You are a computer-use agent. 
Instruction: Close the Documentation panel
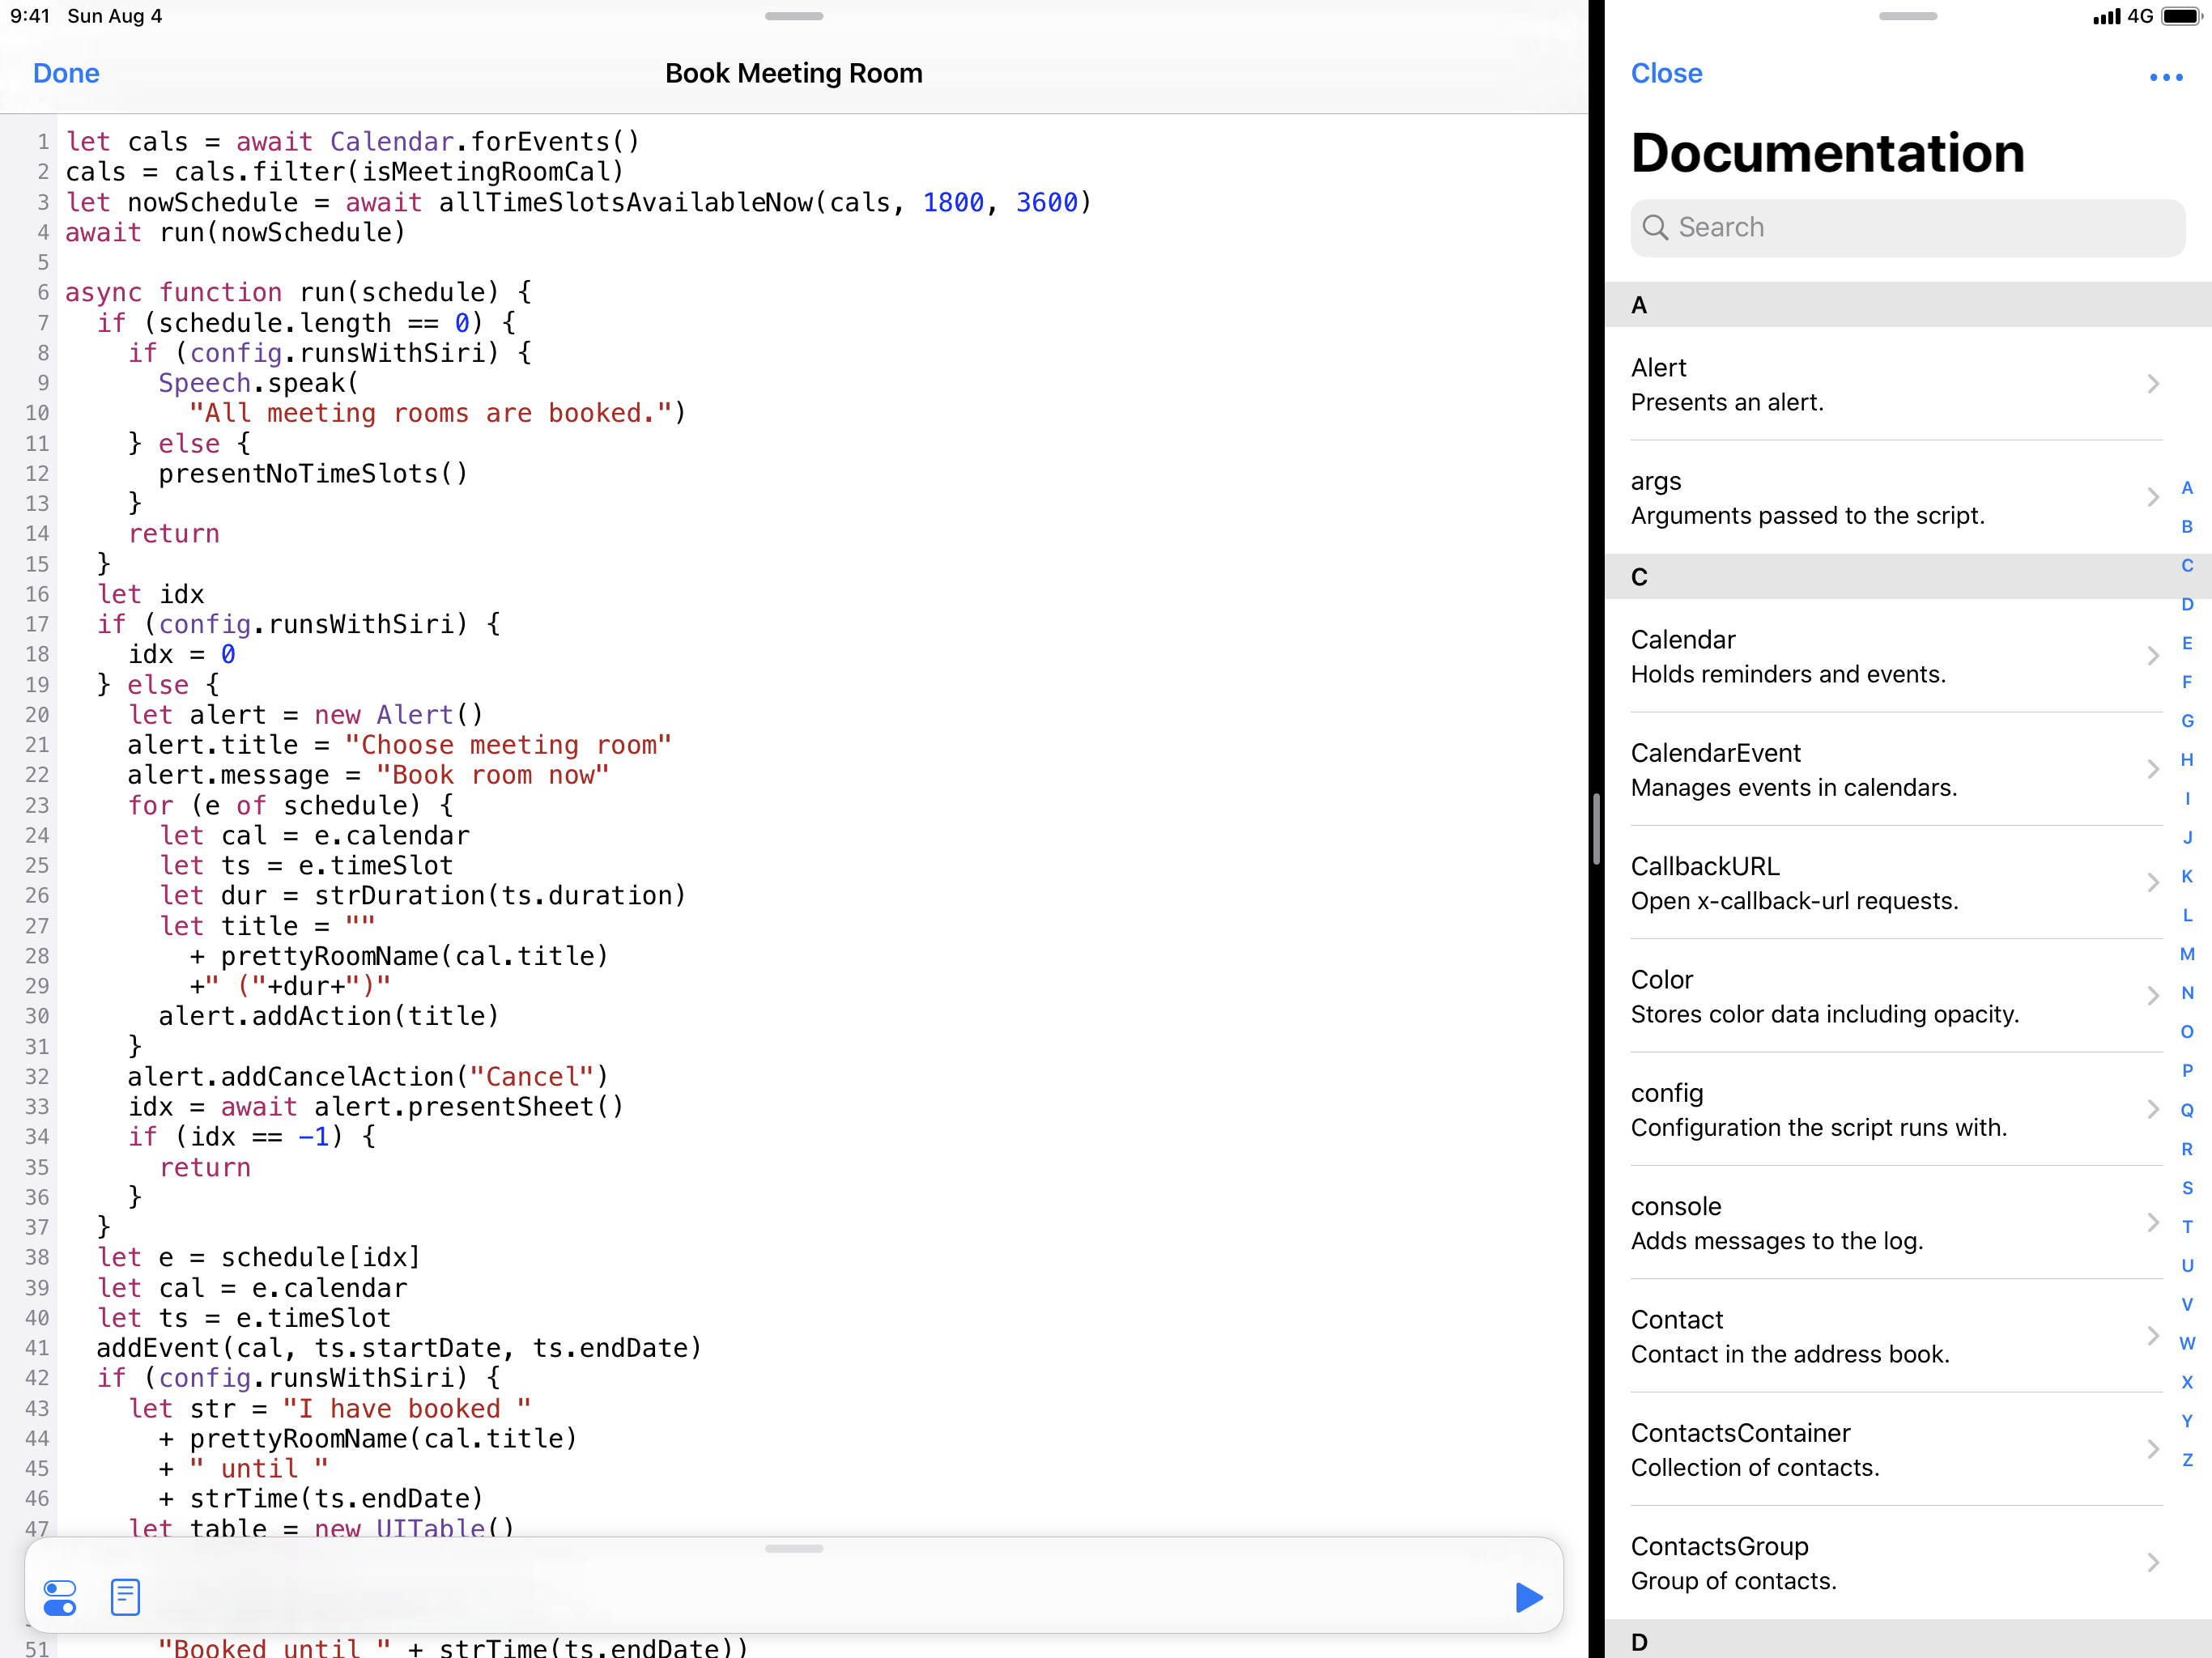point(1666,74)
